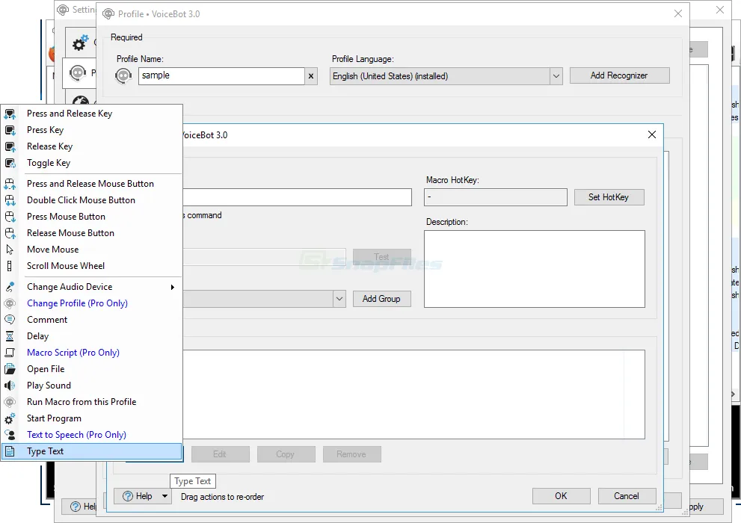Select Type Text menu entry
This screenshot has height=523, width=741.
[x=92, y=452]
